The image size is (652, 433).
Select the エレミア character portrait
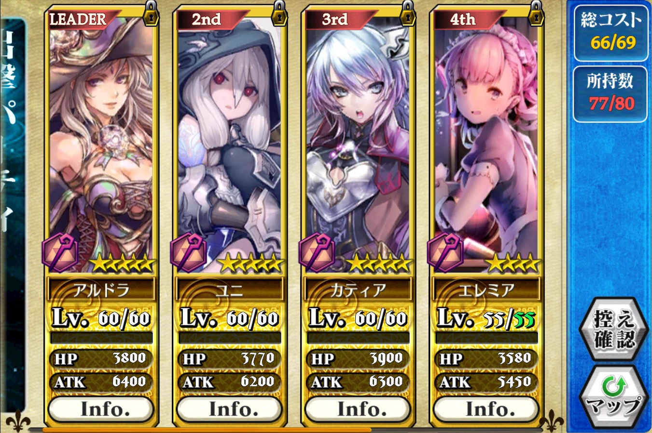(486, 140)
